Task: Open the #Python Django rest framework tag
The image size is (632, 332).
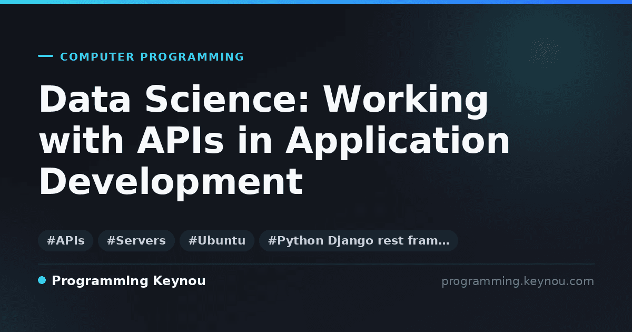Action: coord(359,241)
